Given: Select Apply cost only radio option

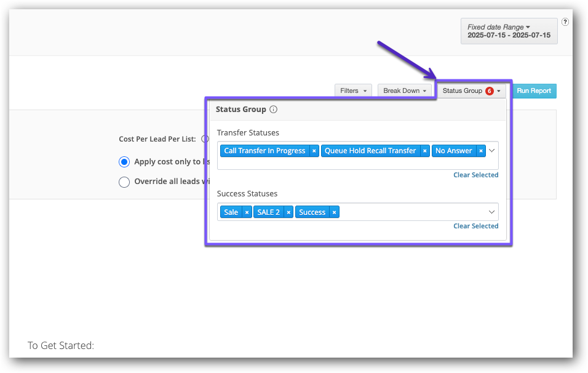Looking at the screenshot, I should coord(124,162).
